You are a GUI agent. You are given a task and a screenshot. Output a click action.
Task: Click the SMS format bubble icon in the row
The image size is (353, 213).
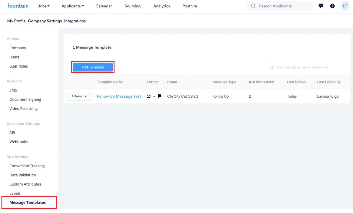[159, 96]
